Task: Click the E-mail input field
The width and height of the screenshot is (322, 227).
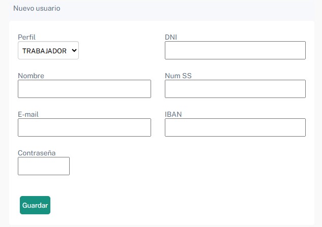Action: pos(84,127)
